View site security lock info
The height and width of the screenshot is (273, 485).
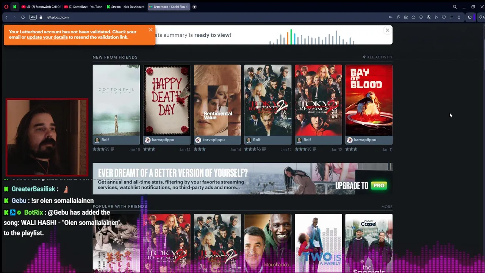[x=41, y=17]
